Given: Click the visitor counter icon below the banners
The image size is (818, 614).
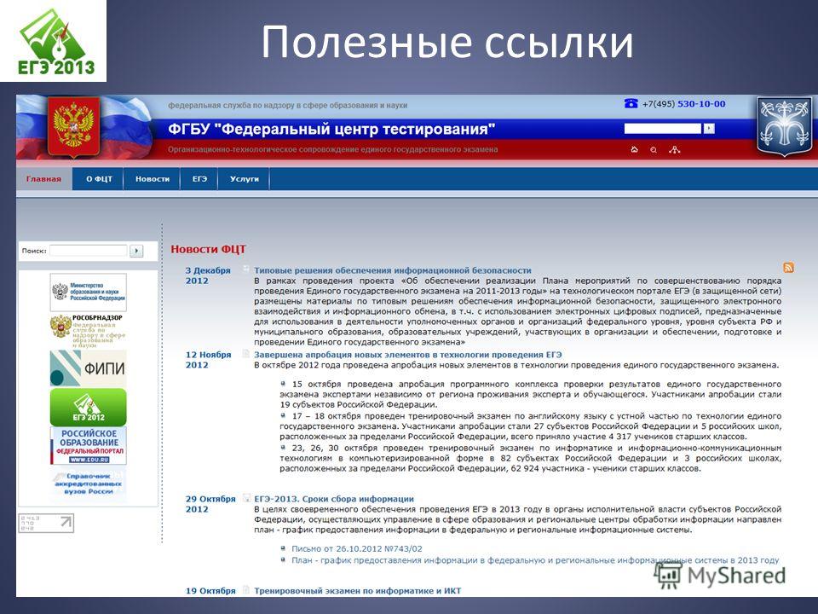Looking at the screenshot, I should click(x=46, y=523).
